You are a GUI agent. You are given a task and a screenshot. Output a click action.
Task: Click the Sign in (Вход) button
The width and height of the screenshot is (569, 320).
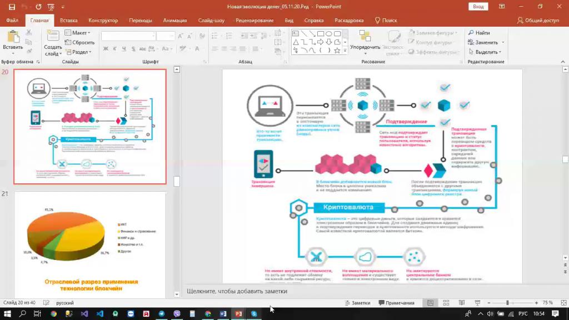[478, 7]
